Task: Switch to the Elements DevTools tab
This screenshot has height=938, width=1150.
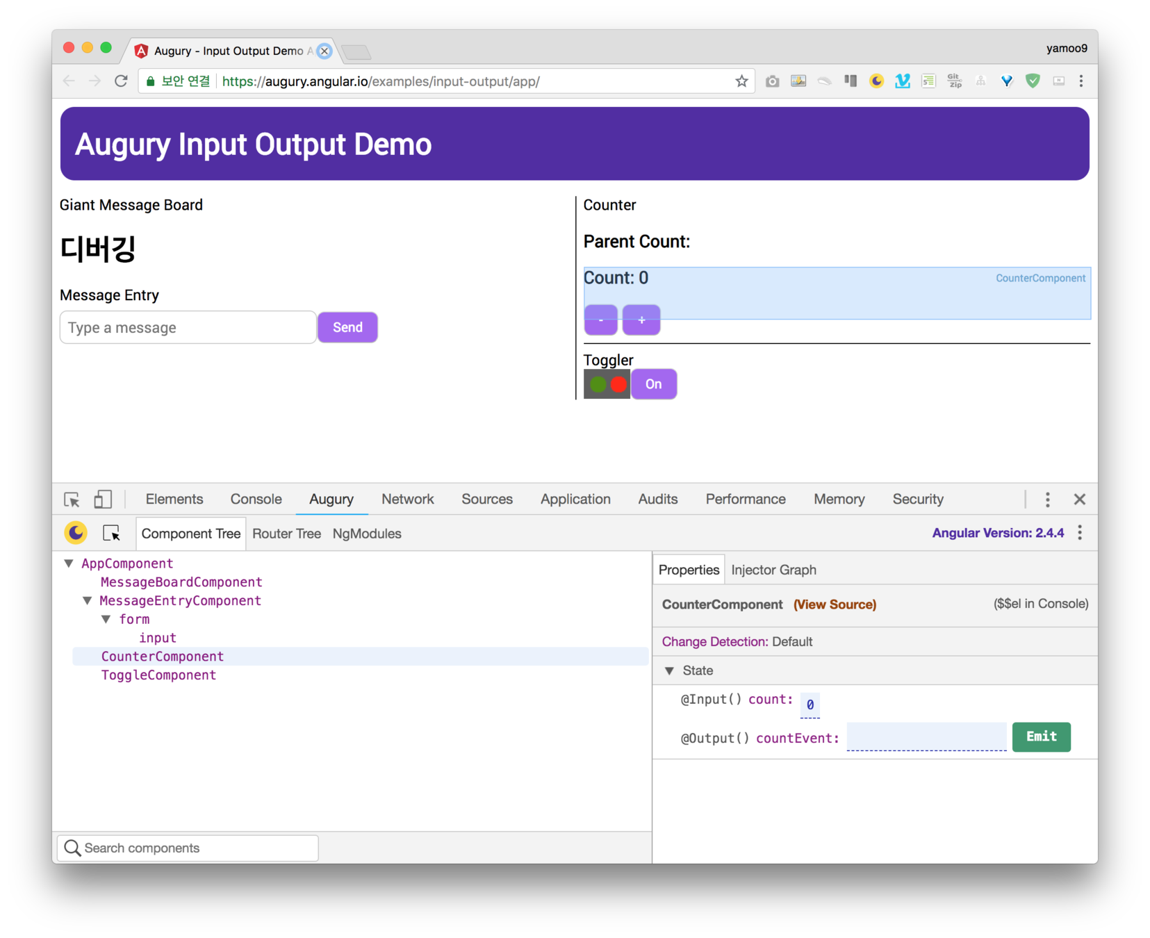Action: pyautogui.click(x=174, y=500)
